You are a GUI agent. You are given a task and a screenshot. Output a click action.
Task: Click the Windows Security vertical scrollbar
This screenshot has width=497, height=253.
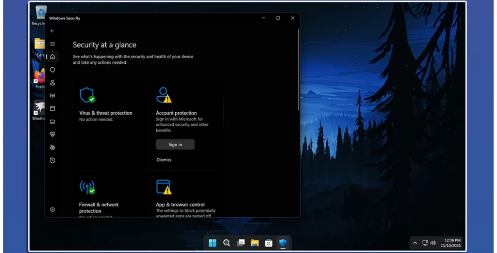pos(298,73)
